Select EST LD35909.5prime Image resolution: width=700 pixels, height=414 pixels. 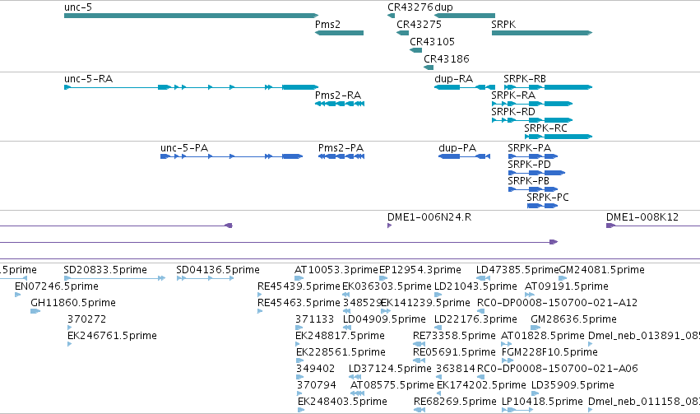tap(535, 394)
